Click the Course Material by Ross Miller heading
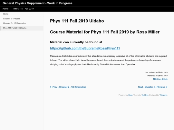 [105, 32]
